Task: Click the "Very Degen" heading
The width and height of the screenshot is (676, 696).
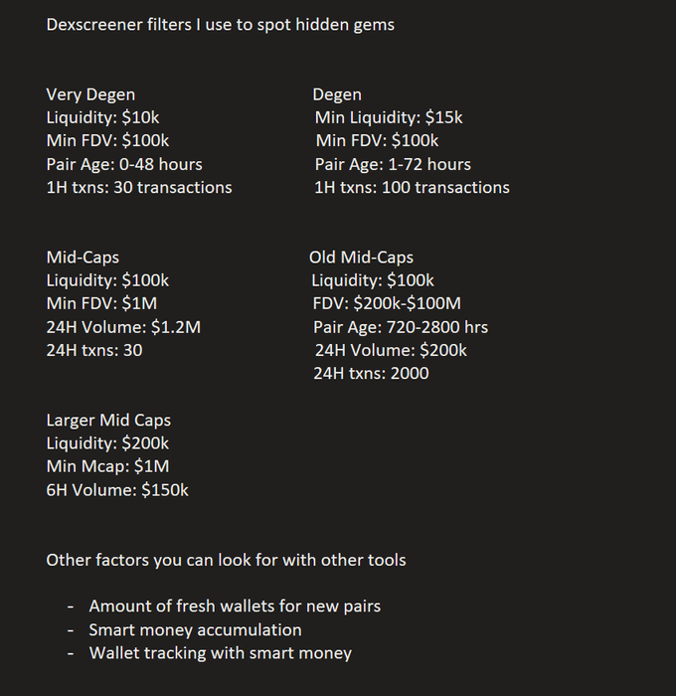Action: click(91, 94)
